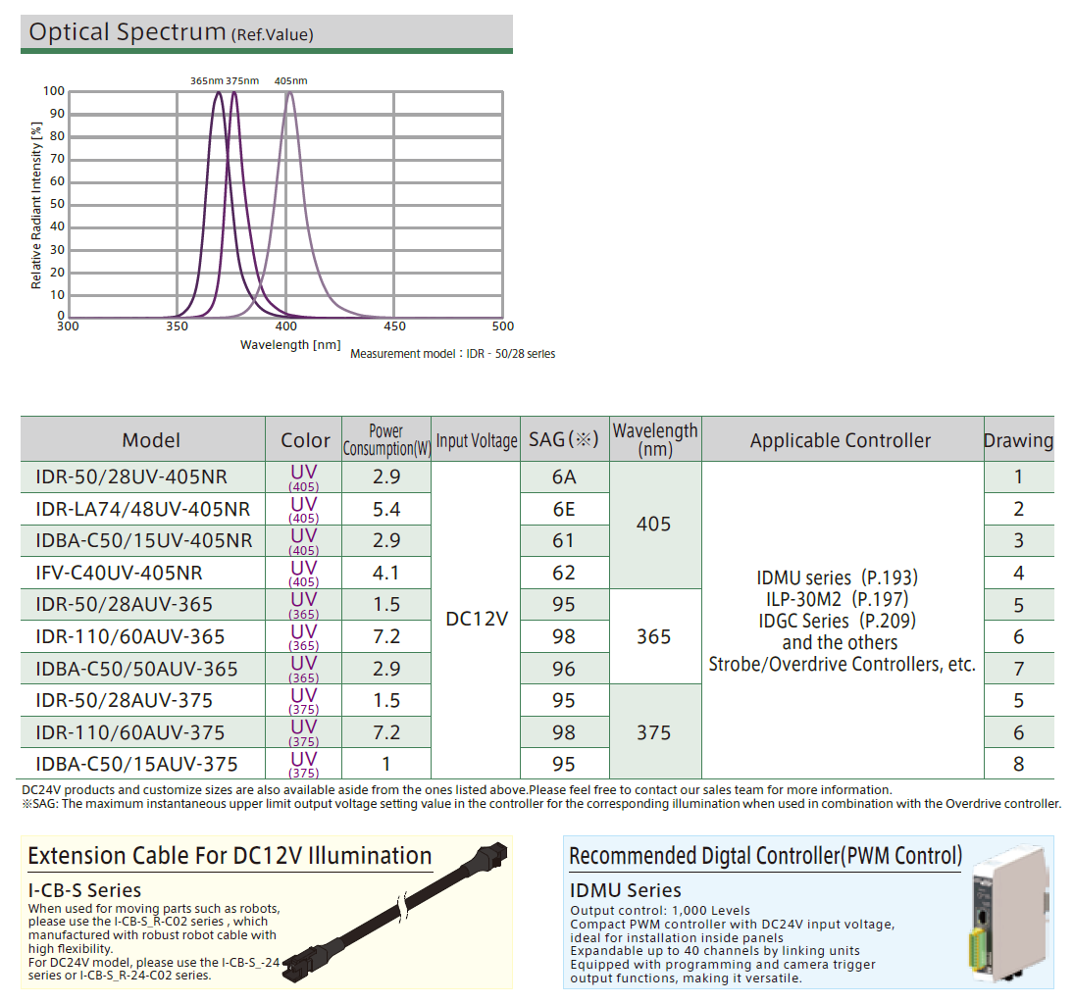This screenshot has width=1074, height=1003.
Task: Click the 405nm peak label on chart
Action: click(290, 80)
